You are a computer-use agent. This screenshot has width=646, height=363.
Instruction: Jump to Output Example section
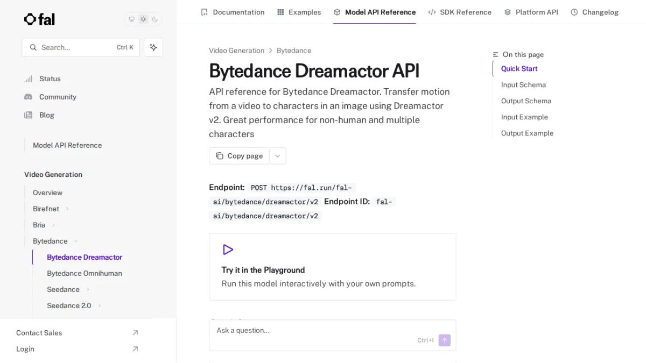(527, 133)
